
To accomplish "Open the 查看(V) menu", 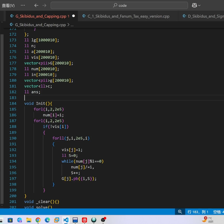I will click(x=8, y=6).
